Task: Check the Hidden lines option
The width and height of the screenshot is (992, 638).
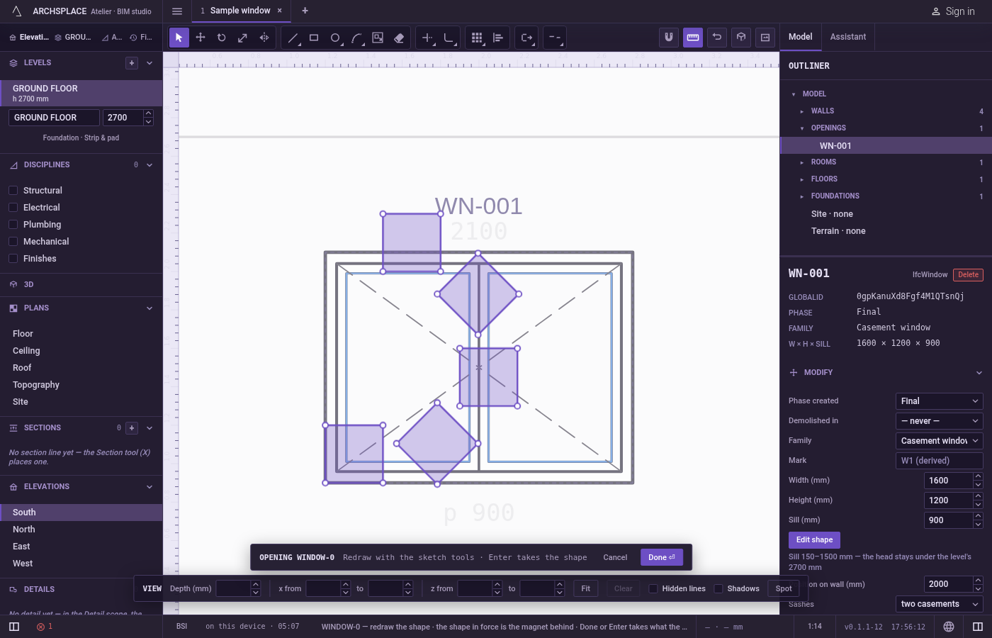Action: tap(653, 588)
